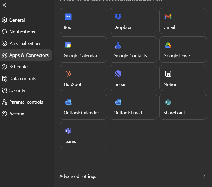Switch to the Notifications section
Image resolution: width=212 pixels, height=187 pixels.
click(x=22, y=32)
